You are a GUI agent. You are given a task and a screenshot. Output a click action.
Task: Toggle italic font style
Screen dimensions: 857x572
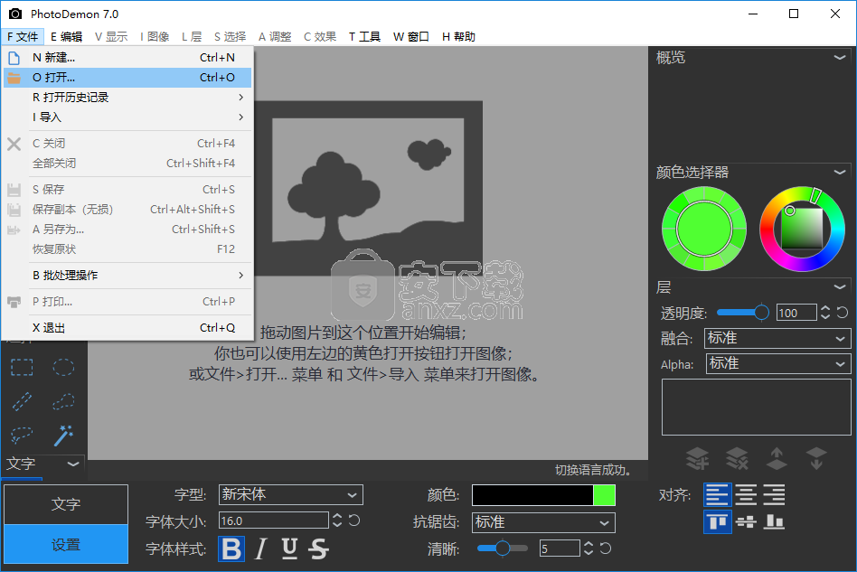click(x=261, y=549)
